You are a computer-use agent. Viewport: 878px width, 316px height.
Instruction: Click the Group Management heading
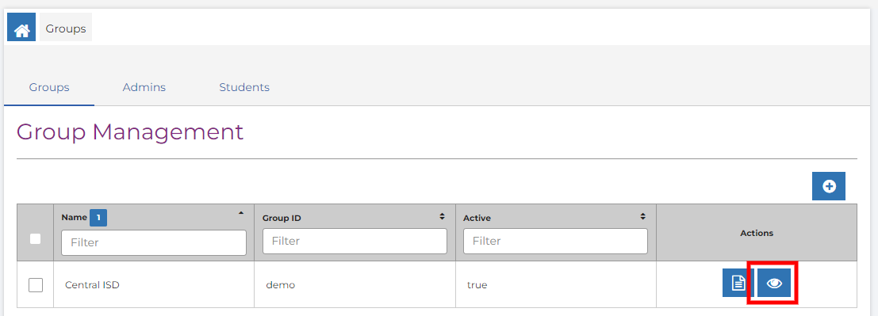(130, 132)
